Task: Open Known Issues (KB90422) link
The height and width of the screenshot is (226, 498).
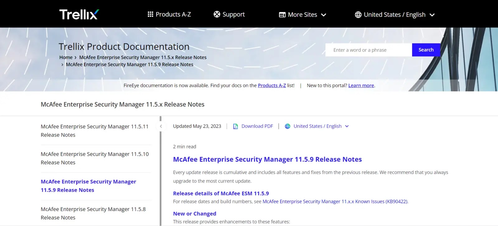Action: click(335, 201)
